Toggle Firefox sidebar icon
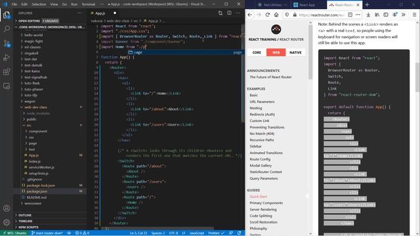The width and height of the screenshot is (420, 236). [386, 14]
